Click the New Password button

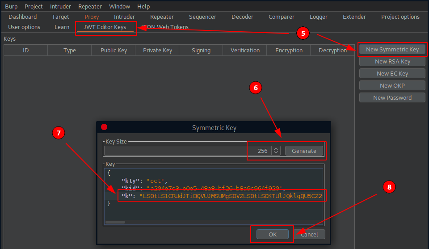(392, 98)
